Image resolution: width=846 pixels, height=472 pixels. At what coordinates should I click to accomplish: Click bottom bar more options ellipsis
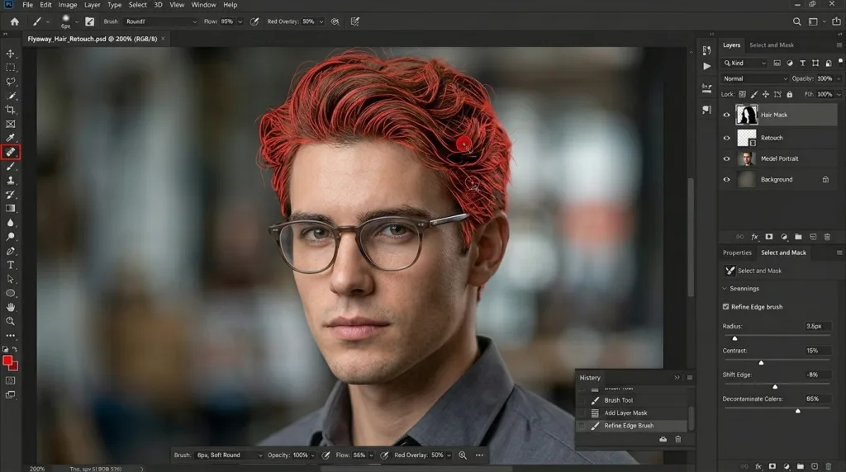(x=480, y=455)
